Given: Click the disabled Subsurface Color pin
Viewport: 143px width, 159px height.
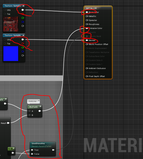Looking at the screenshot, I should [x=87, y=56].
